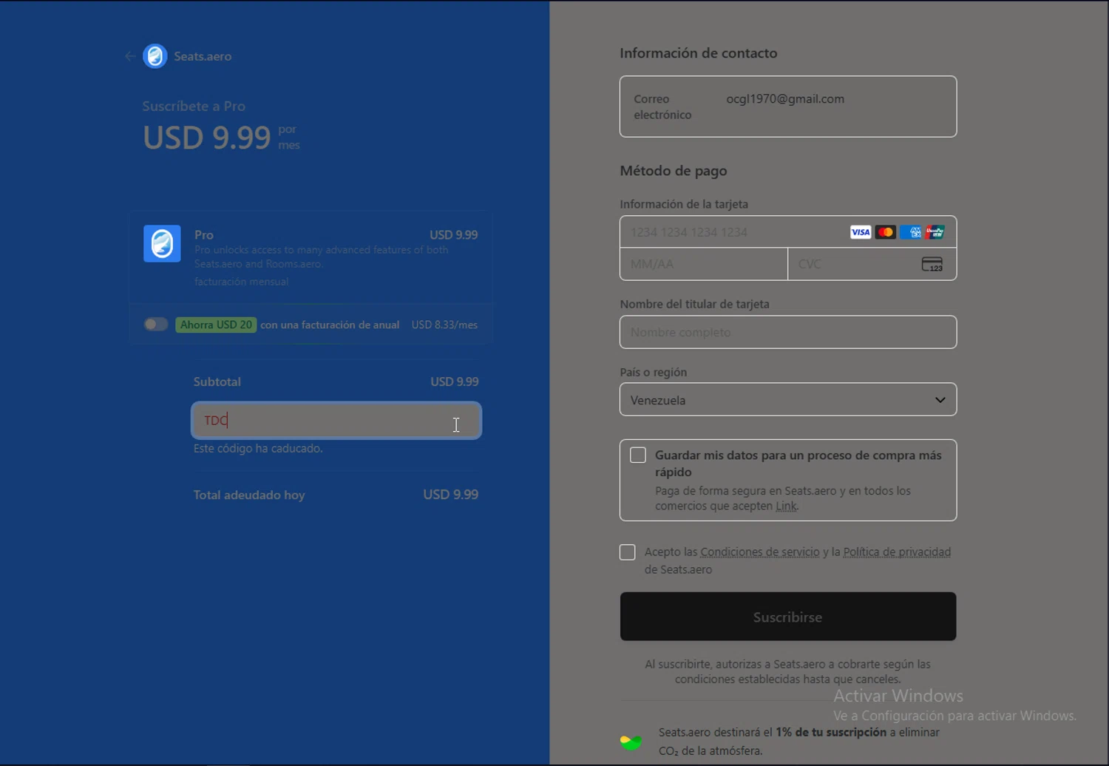Click the 'facturación mensual' text
Viewport: 1109px width, 766px height.
pos(241,282)
